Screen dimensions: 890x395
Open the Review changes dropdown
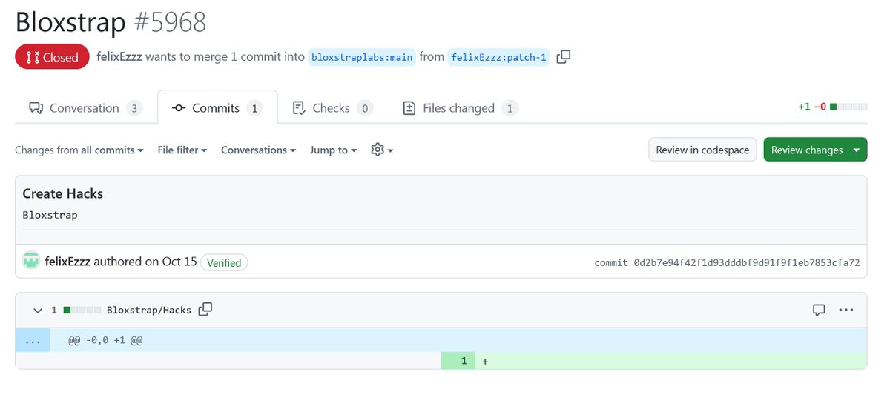coord(815,150)
